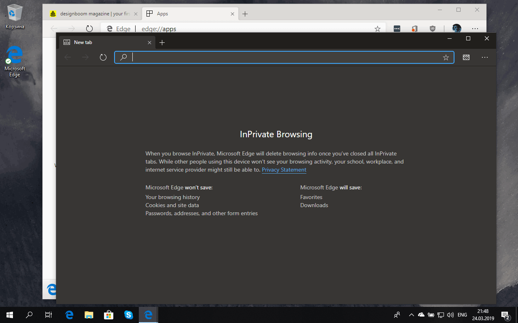
Task: Click the back arrow in the InPrivate window
Action: pyautogui.click(x=68, y=57)
